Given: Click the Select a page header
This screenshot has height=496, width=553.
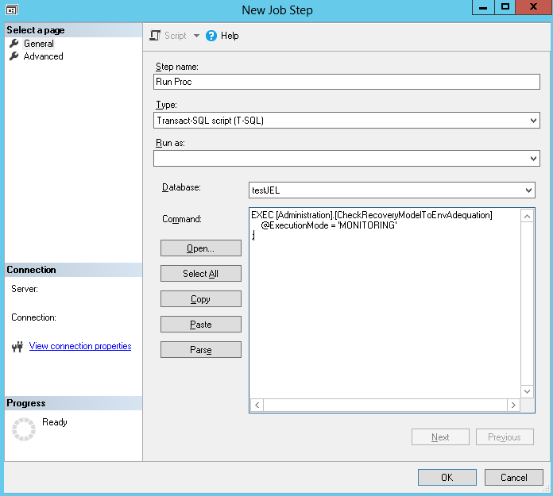Looking at the screenshot, I should (x=73, y=30).
